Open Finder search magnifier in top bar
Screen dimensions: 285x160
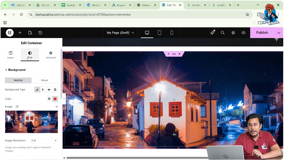pos(223,33)
